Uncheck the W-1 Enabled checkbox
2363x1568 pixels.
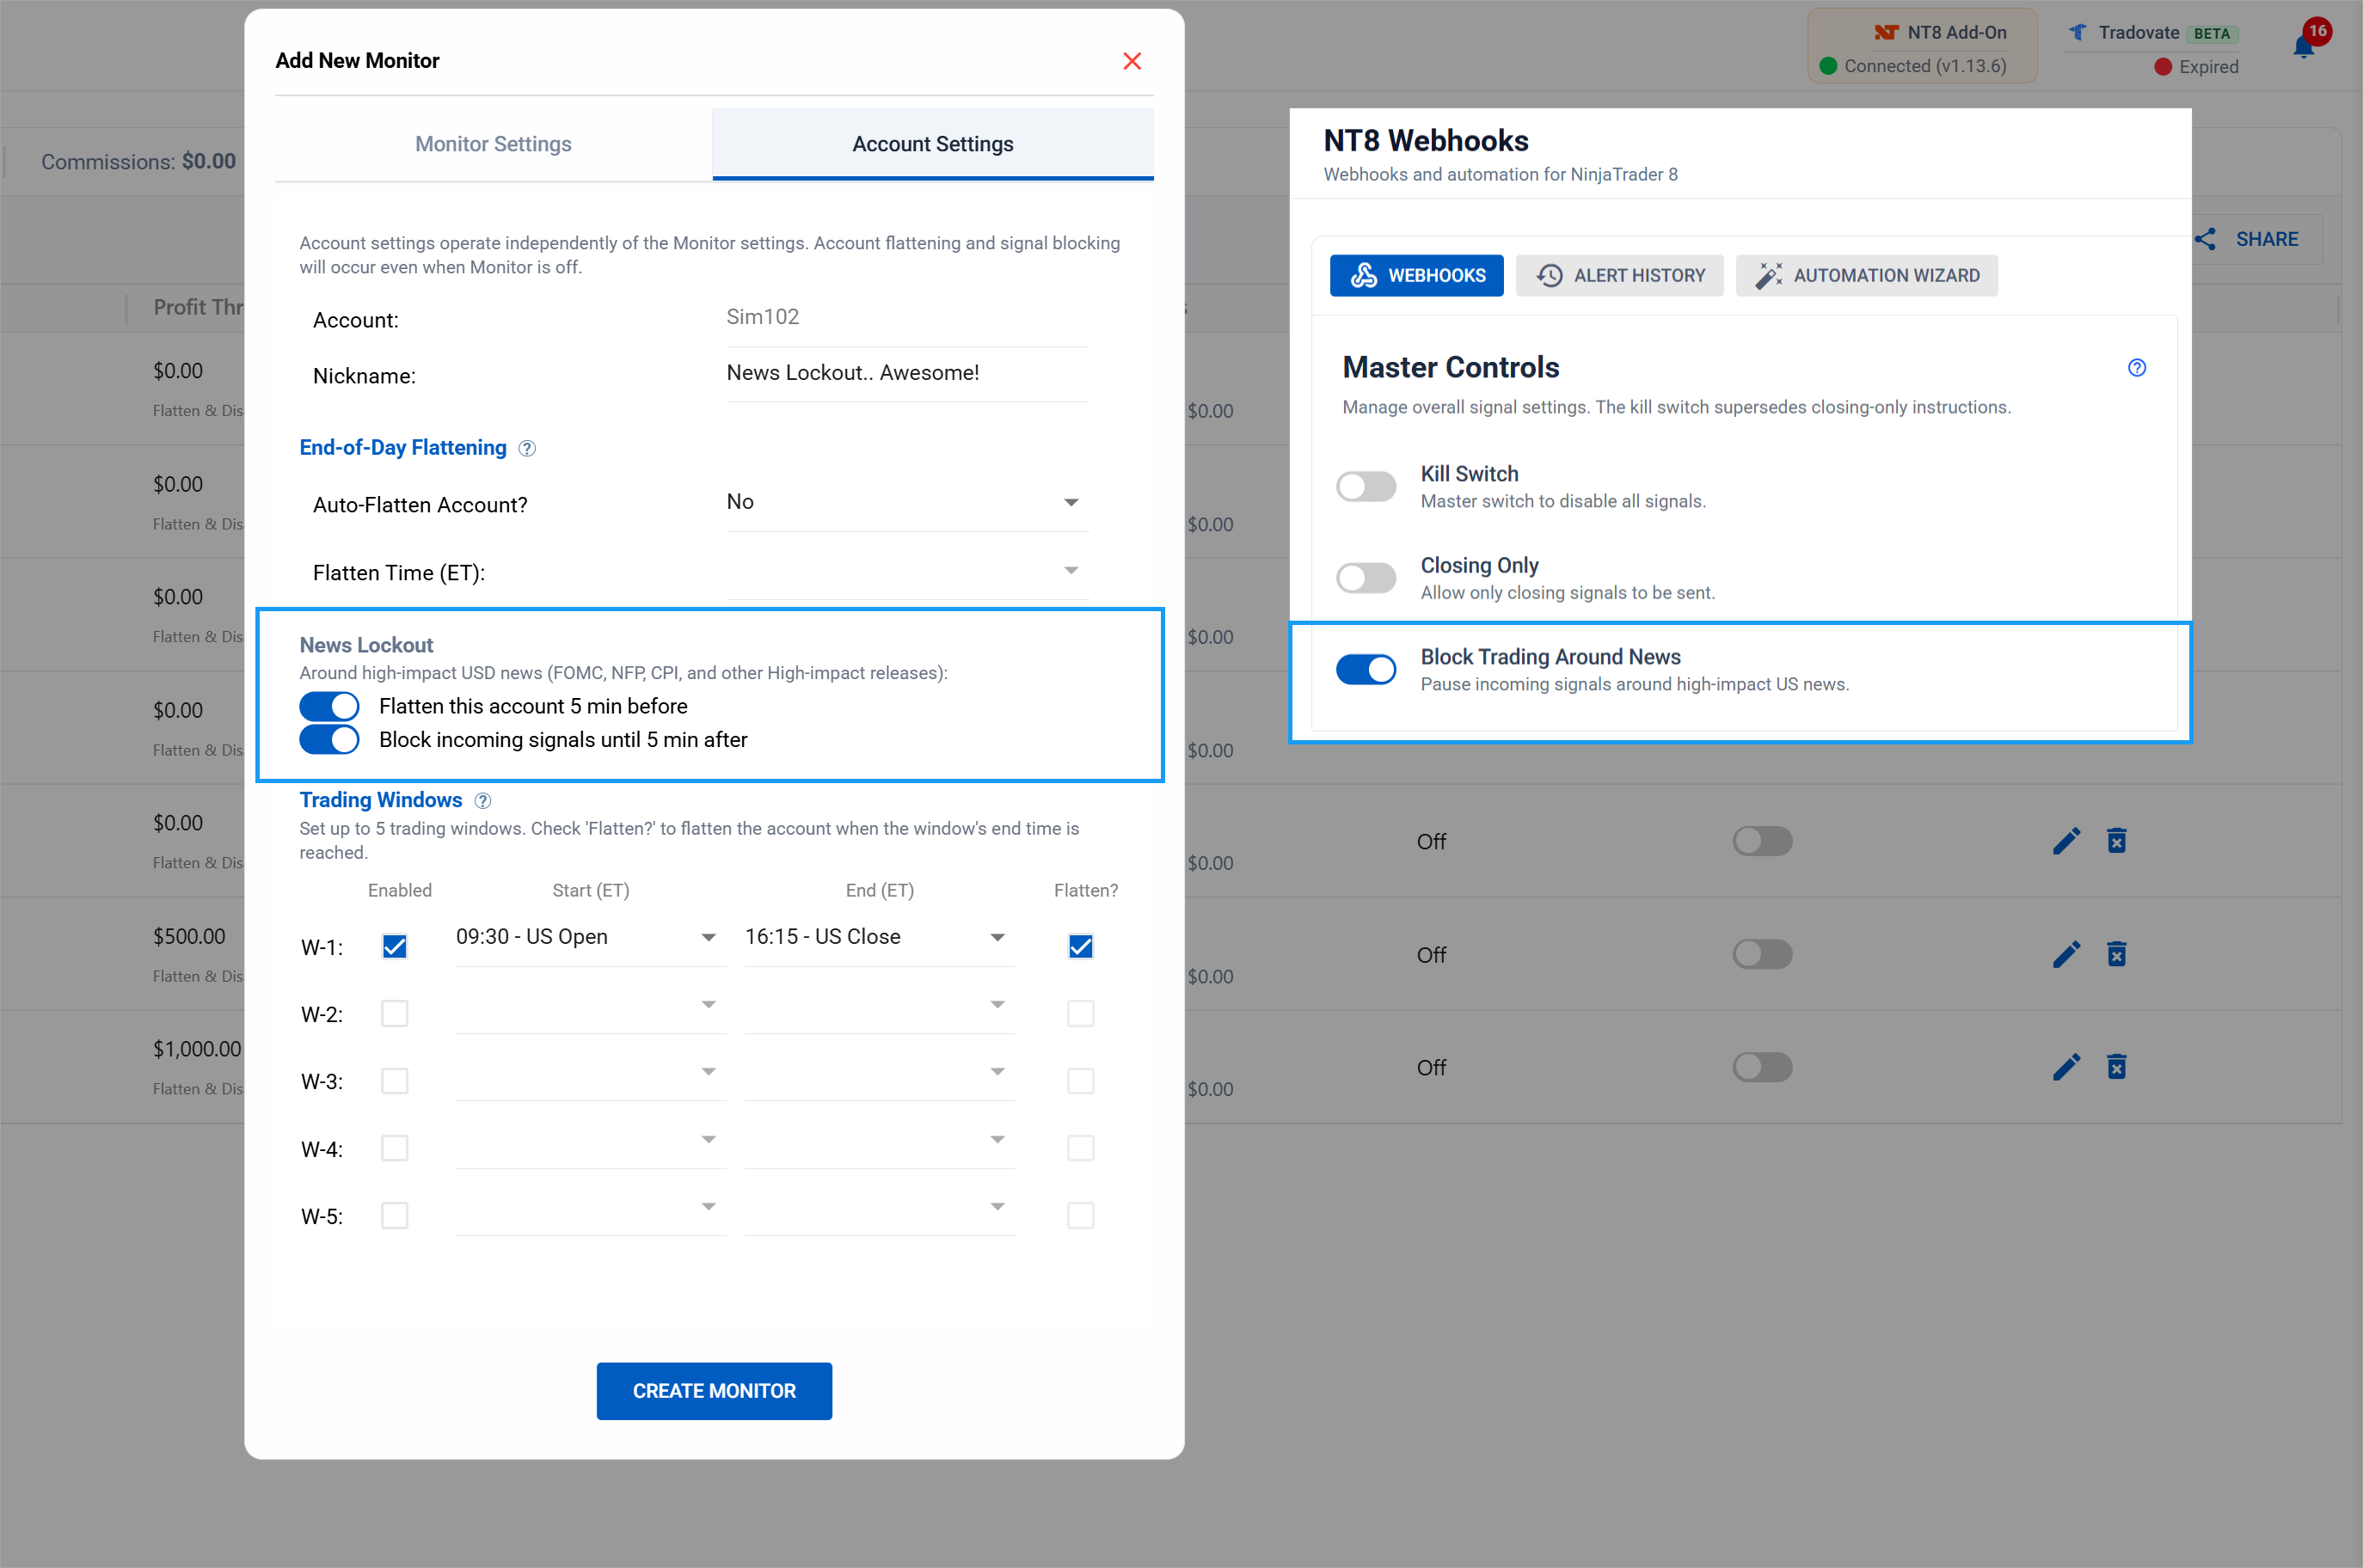pyautogui.click(x=395, y=947)
